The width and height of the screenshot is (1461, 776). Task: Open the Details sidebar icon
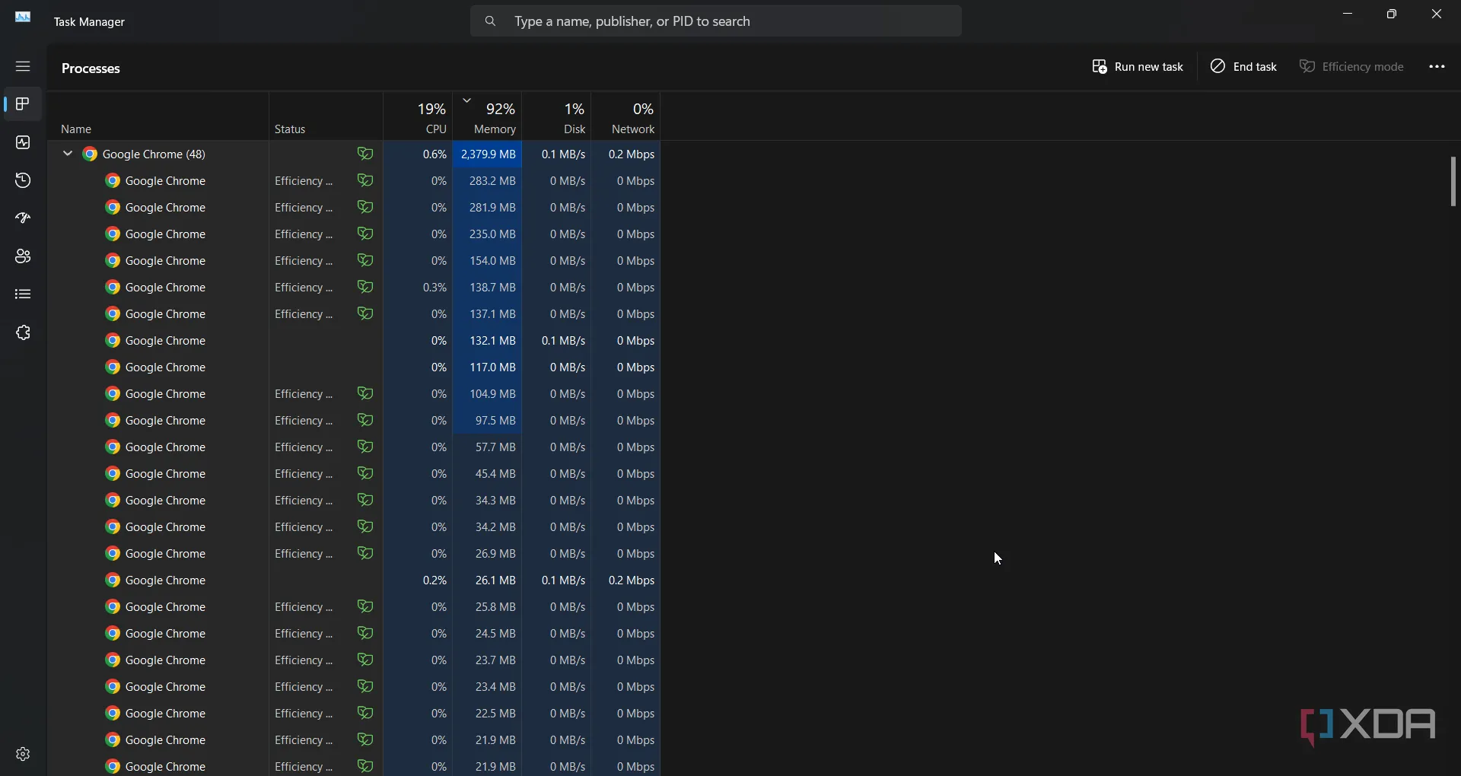(23, 294)
